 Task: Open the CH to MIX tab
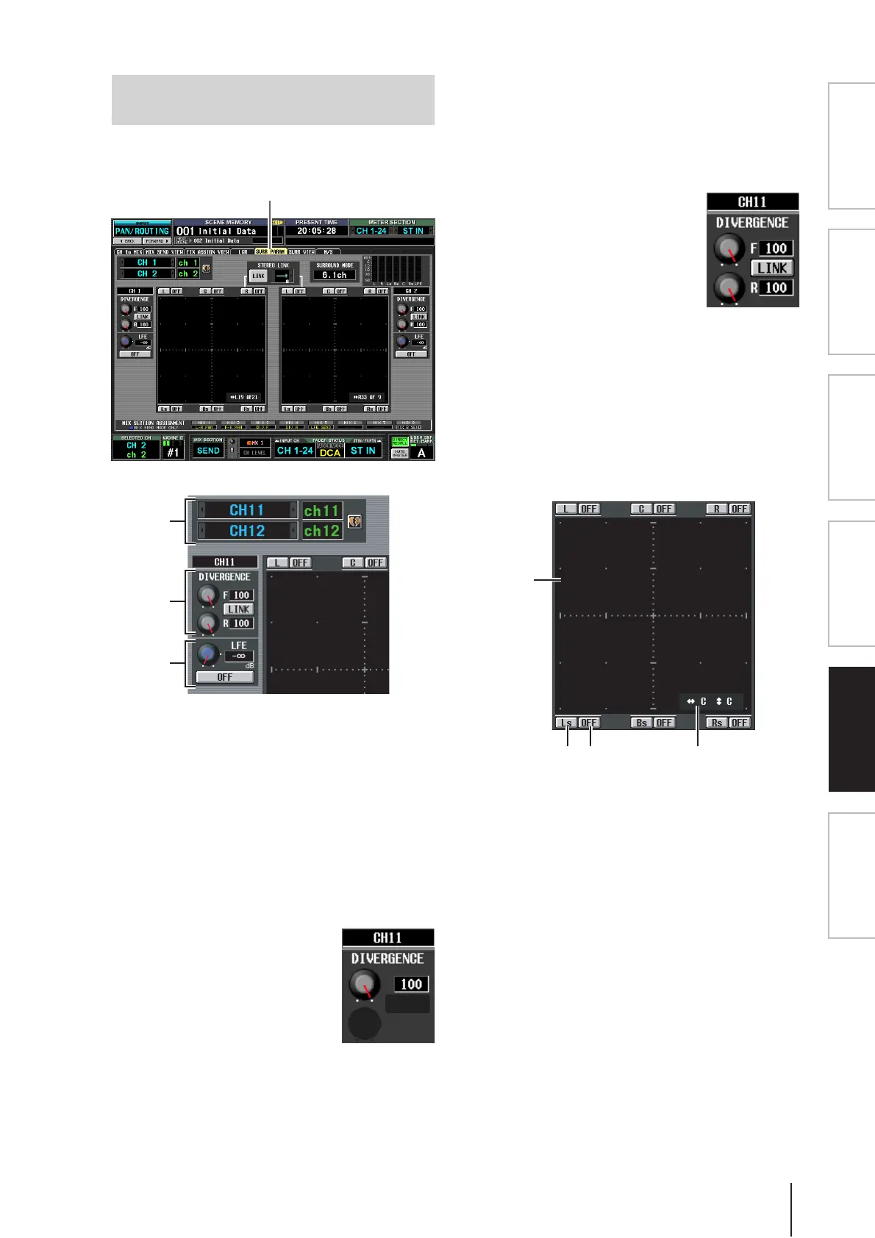tap(129, 252)
